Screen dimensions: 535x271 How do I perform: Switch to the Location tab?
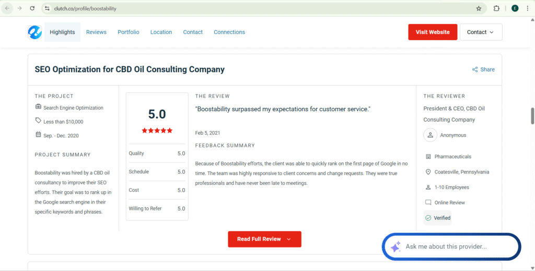(161, 32)
